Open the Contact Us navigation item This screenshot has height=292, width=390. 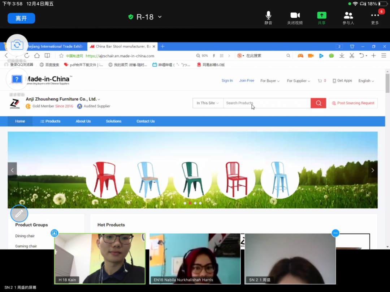[146, 121]
